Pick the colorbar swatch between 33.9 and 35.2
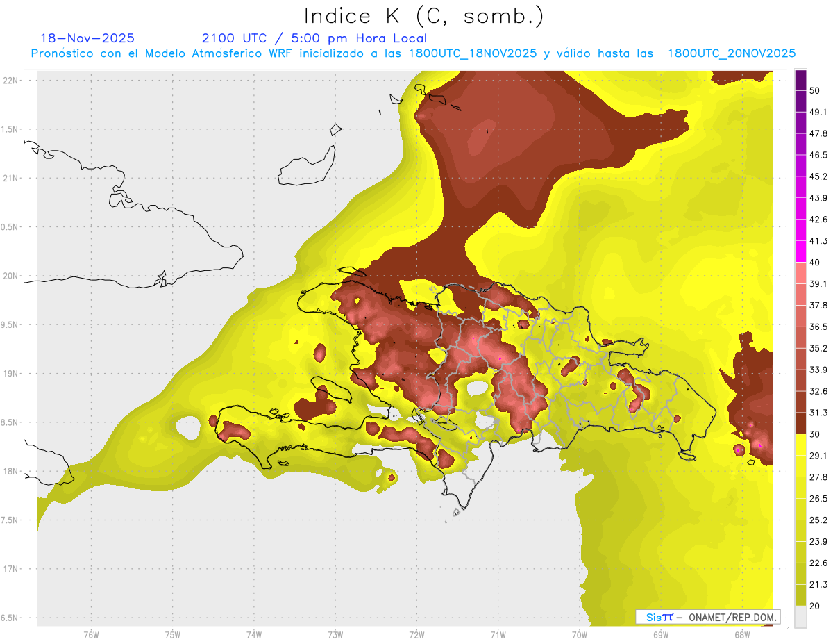833x644 pixels. point(800,358)
